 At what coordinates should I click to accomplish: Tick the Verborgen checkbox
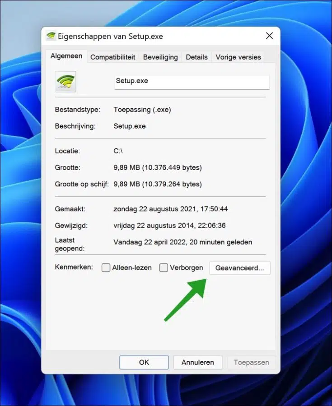[164, 268]
